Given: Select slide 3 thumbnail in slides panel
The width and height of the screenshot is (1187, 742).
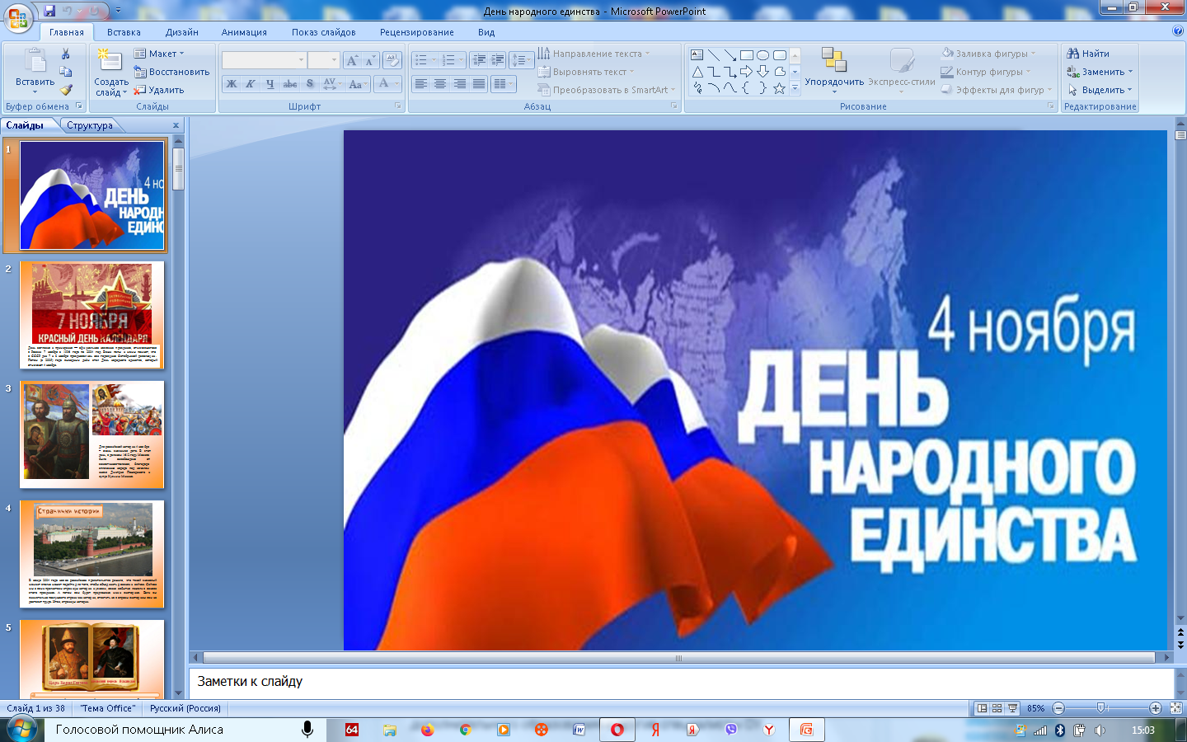Looking at the screenshot, I should (x=92, y=434).
